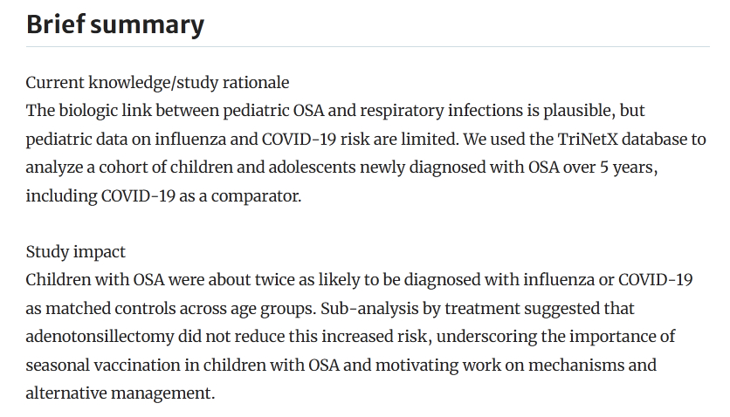The image size is (730, 417).
Task: Click the "Current knowledge/study rationale" subheading
Action: click(157, 83)
